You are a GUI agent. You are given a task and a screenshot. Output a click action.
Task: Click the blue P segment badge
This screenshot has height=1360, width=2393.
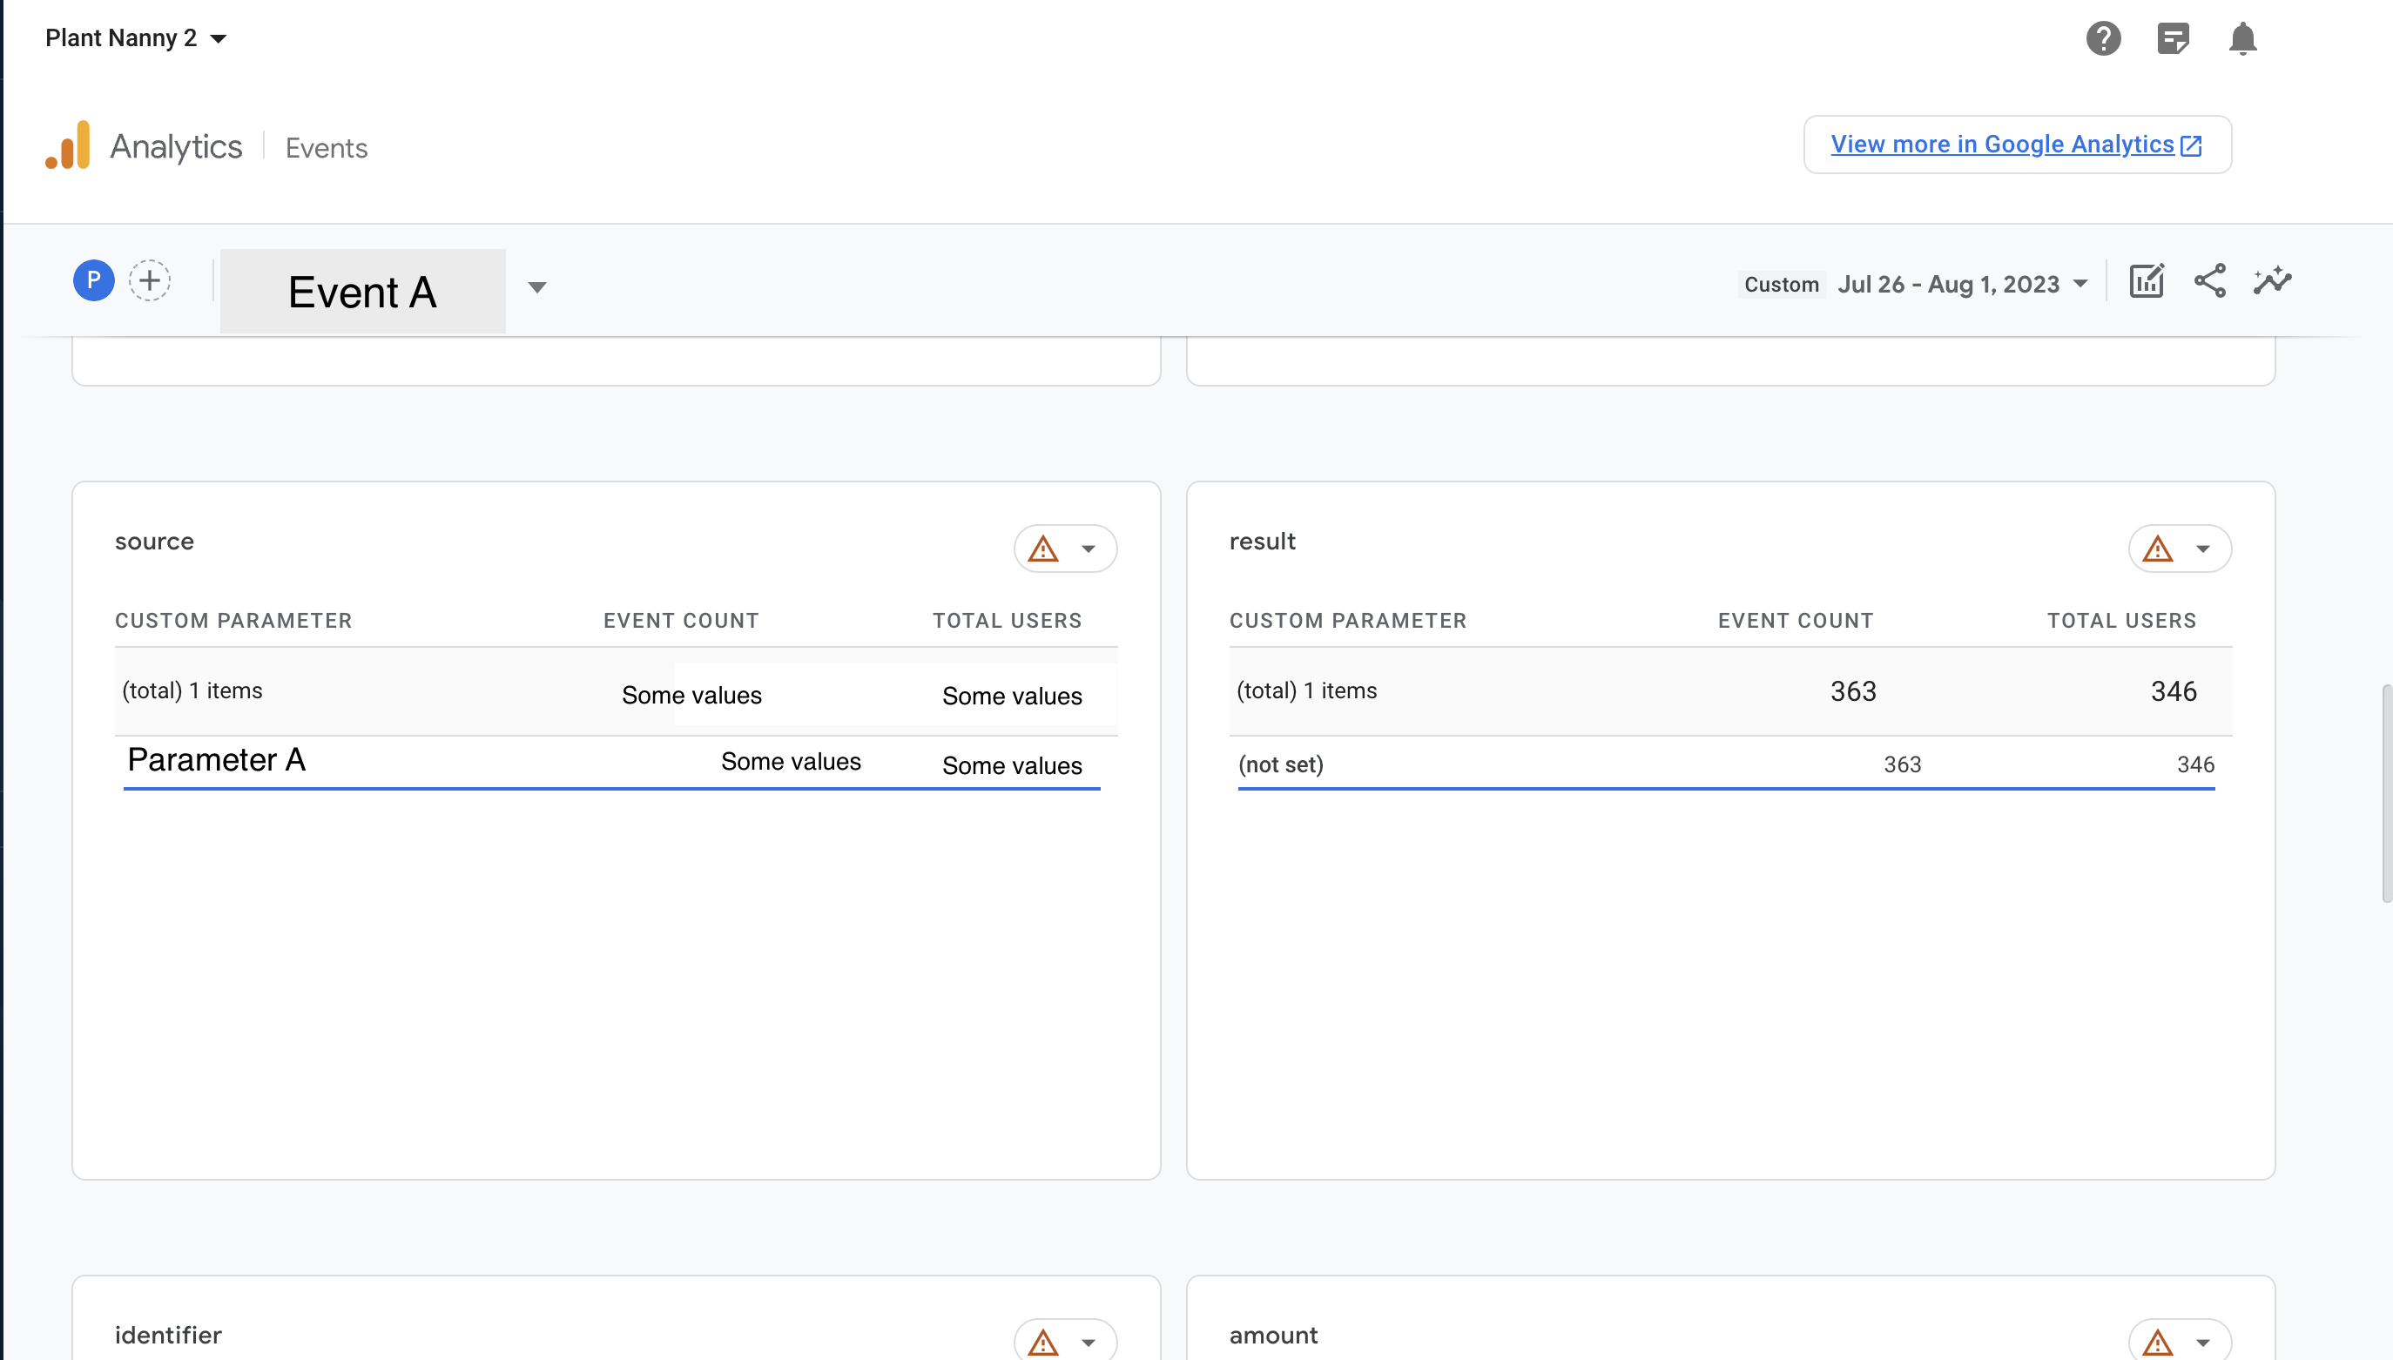click(93, 280)
